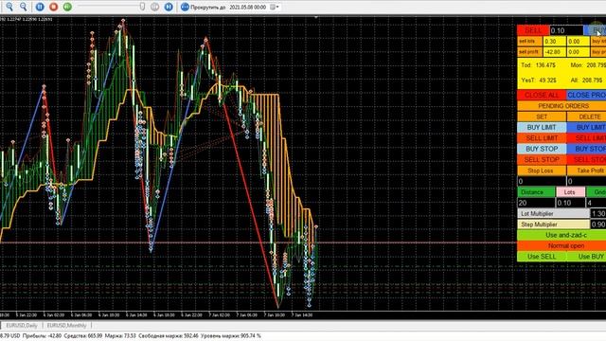Click the YesT: 49.32$ profit text

[x=539, y=81]
